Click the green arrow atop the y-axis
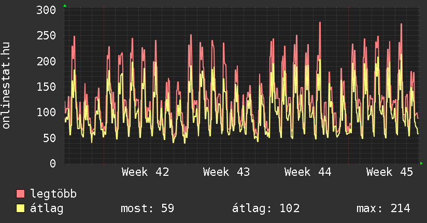The height and width of the screenshot is (223, 427). (65, 6)
